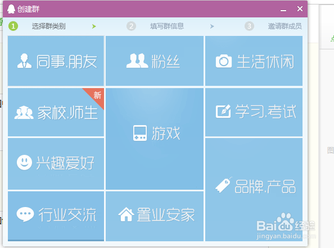Go to step 填写群信息

(167, 26)
